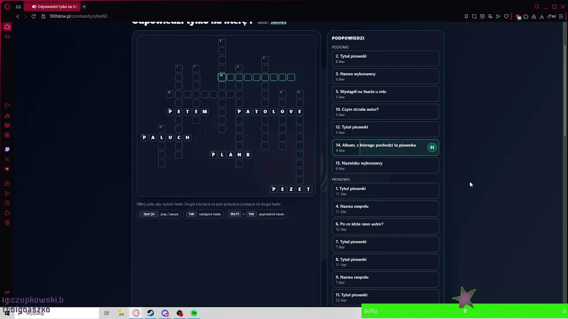
Task: Open the translate page icon
Action: coord(490,16)
